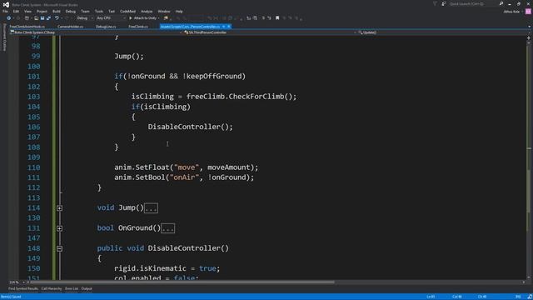Click the Attach to Unity button
Viewport: 533px width, 300px height.
click(142, 18)
